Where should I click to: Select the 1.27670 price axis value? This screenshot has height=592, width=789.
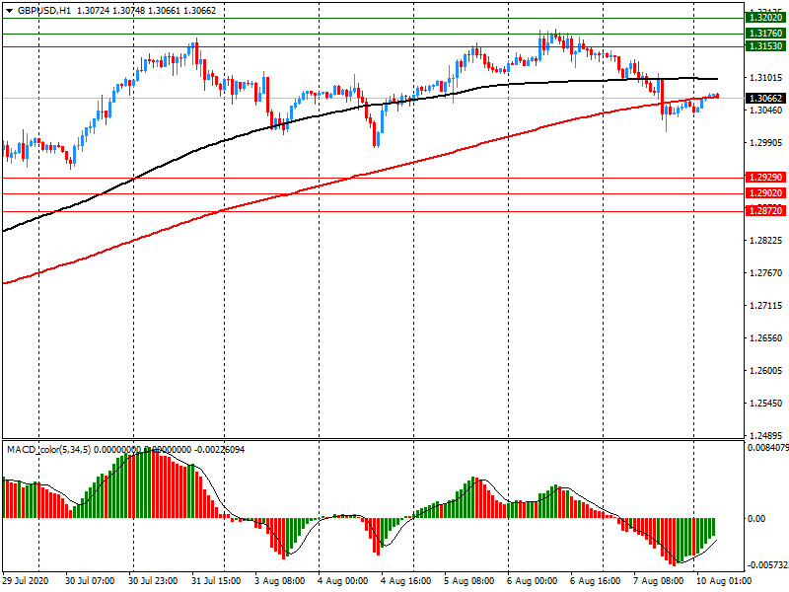click(x=766, y=273)
